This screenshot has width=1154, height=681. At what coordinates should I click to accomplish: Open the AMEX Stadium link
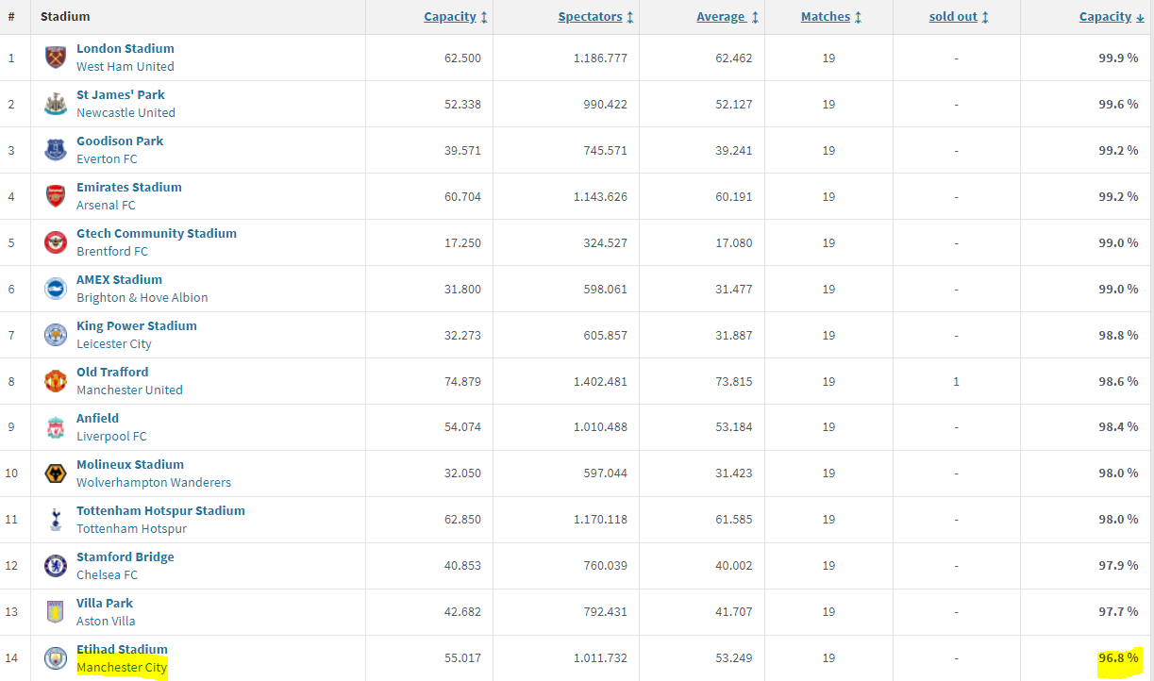[x=119, y=279]
